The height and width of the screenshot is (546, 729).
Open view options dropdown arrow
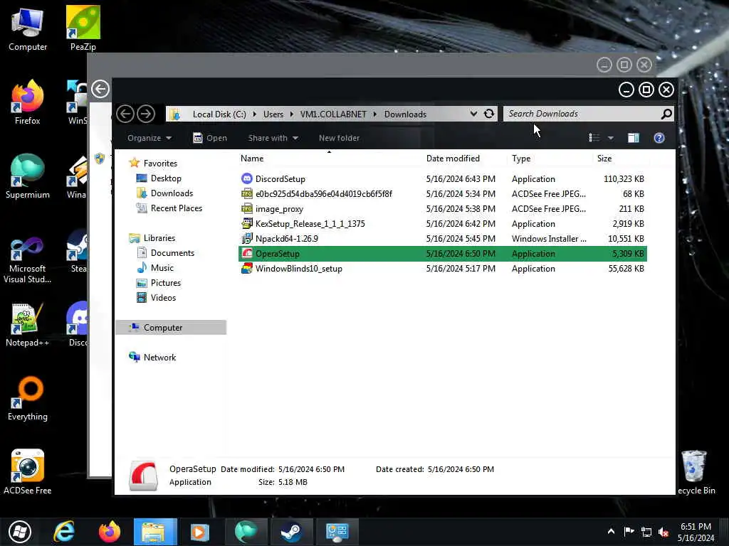point(610,138)
